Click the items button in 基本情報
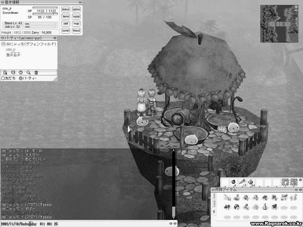This screenshot has width=303, height=227. [66, 17]
